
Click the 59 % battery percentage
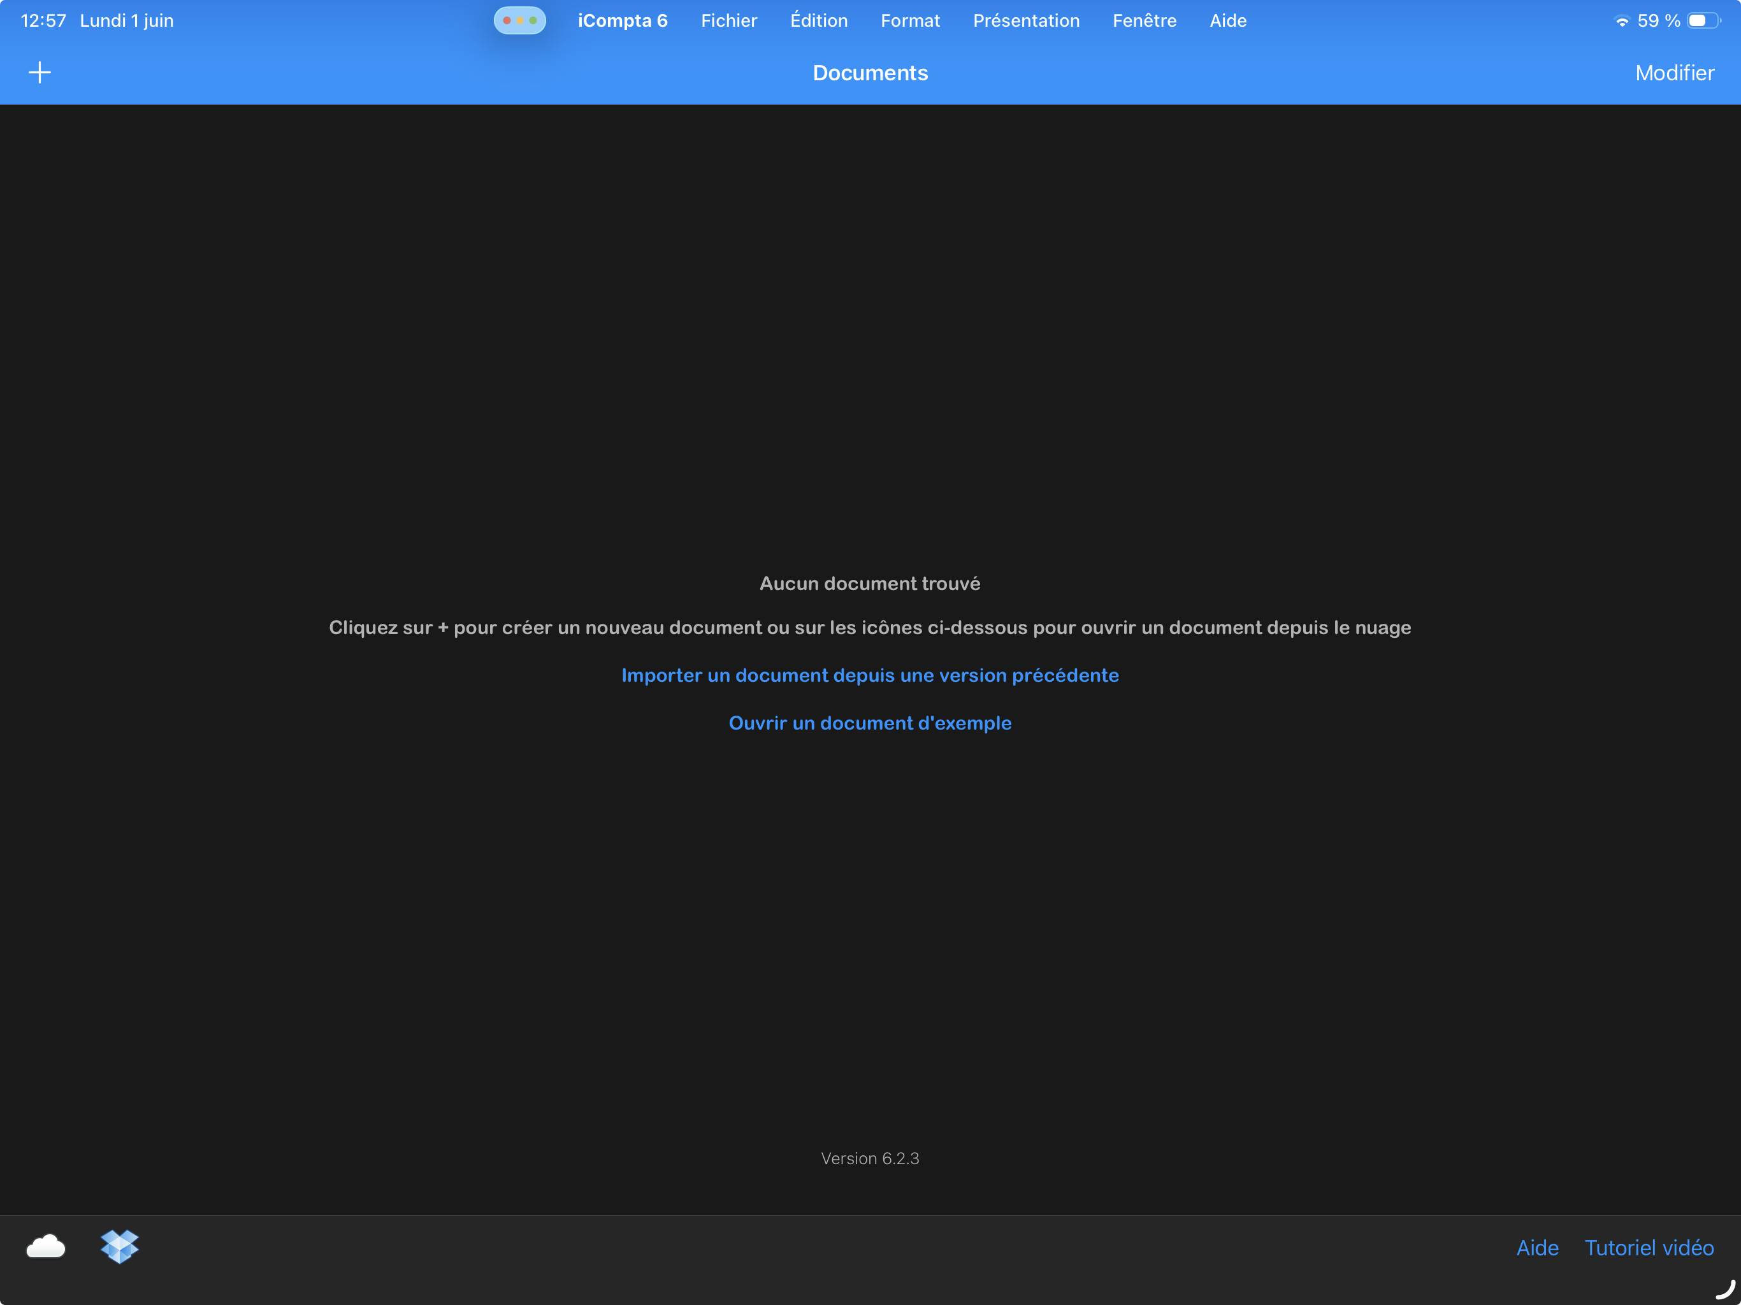(x=1658, y=21)
